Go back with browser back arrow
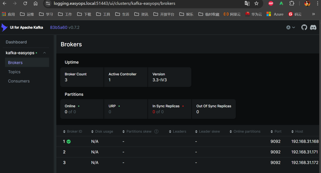 point(4,4)
